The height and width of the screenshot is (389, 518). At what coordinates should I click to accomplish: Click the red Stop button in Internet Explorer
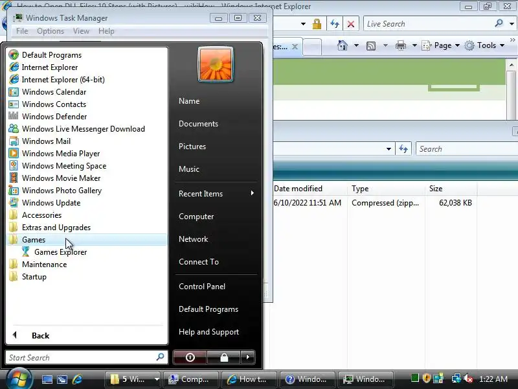point(351,24)
